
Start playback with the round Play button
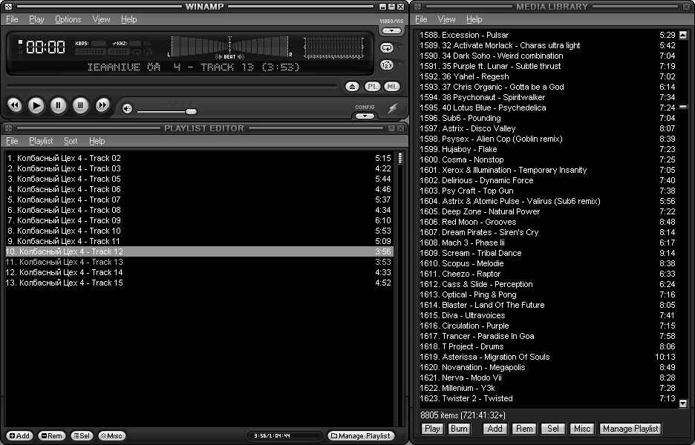[36, 105]
